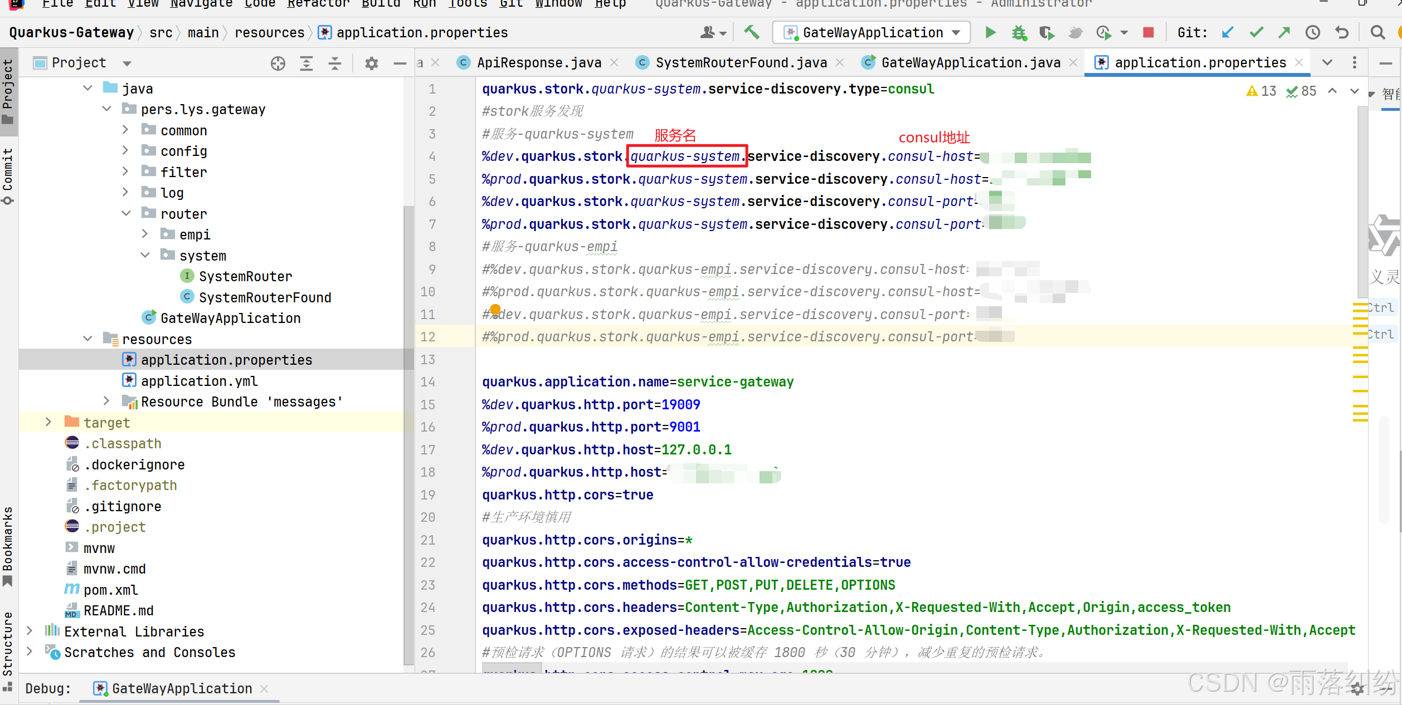Viewport: 1402px width, 705px height.
Task: Stop the running application with the red square
Action: click(x=1148, y=33)
